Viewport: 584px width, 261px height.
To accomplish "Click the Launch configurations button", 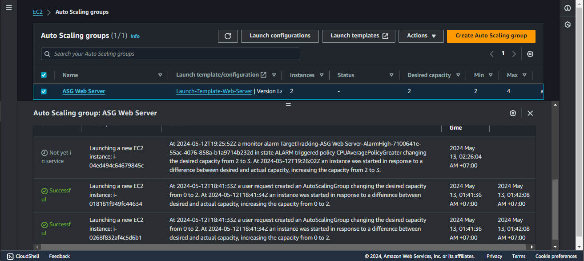I will click(280, 36).
